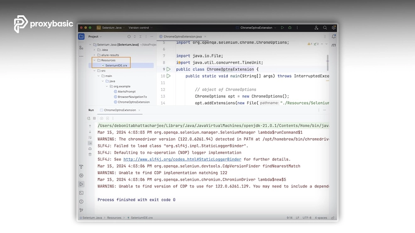Click editor tabs options menu
This screenshot has width=415, height=233.
(x=325, y=37)
